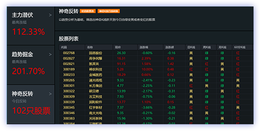Select the 神奇反转 sidebar card
Image resolution: width=260 pixels, height=131 pixels.
tap(31, 104)
